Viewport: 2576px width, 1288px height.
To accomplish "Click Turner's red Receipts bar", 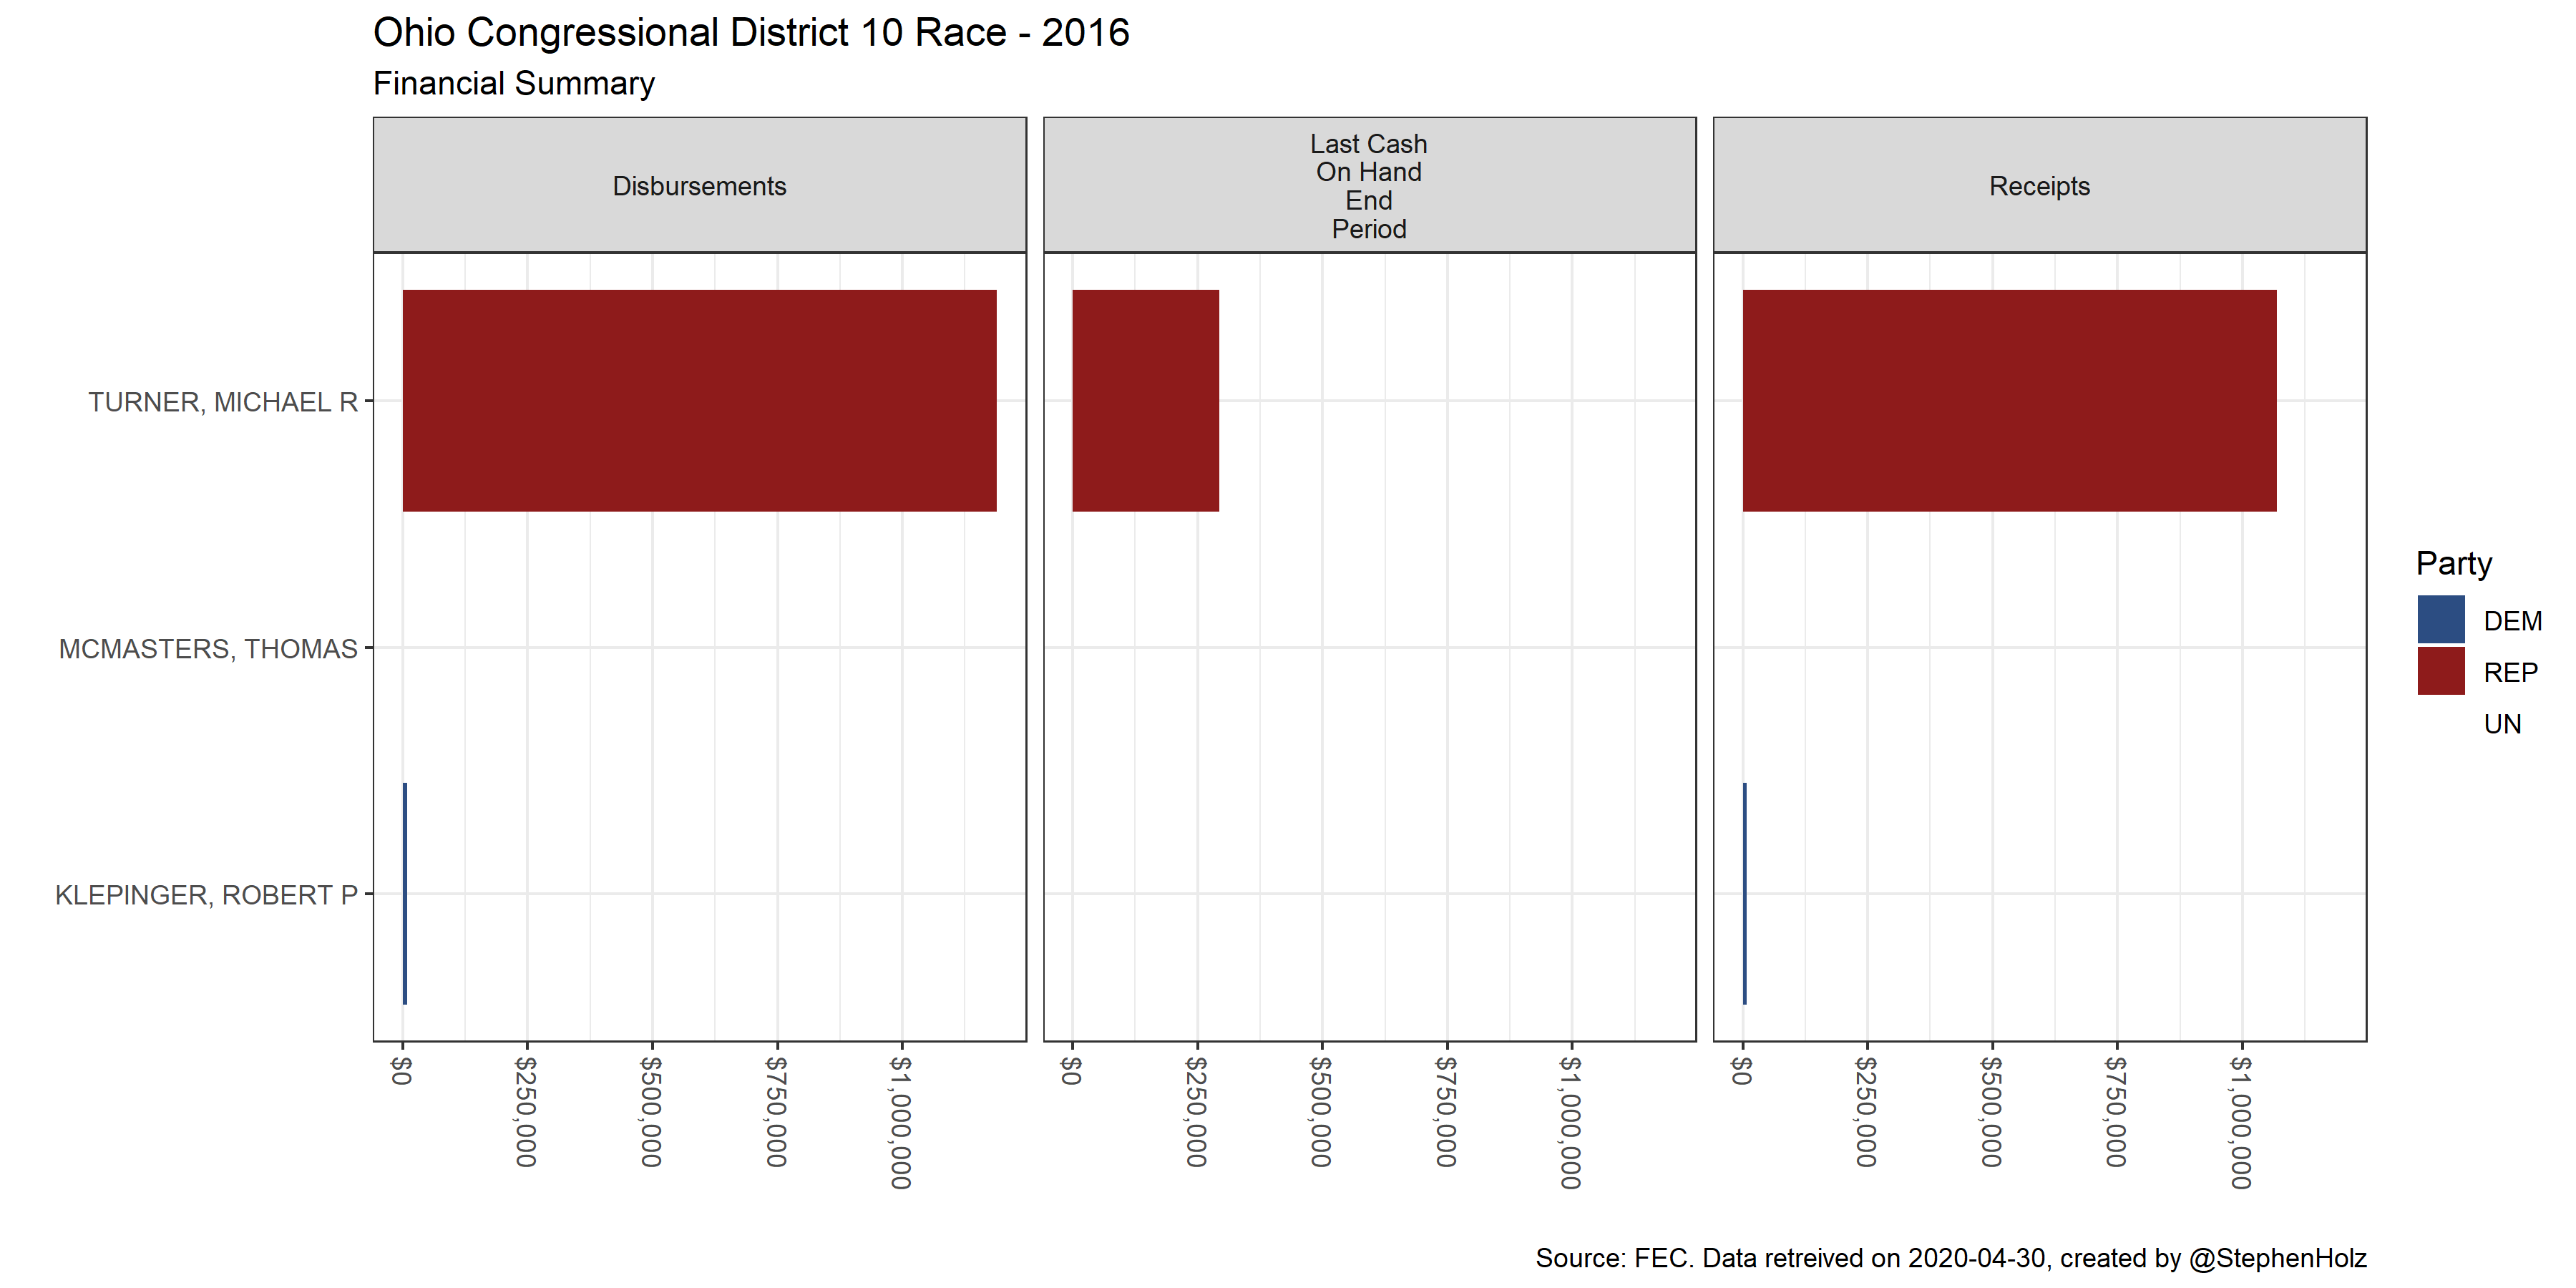I will pyautogui.click(x=2009, y=400).
